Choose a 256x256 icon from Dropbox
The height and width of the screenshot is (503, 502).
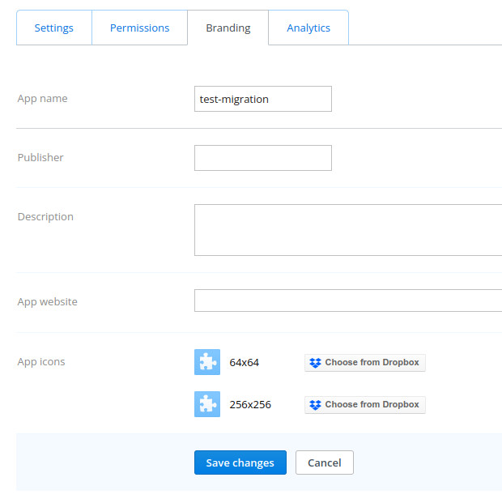coord(365,405)
